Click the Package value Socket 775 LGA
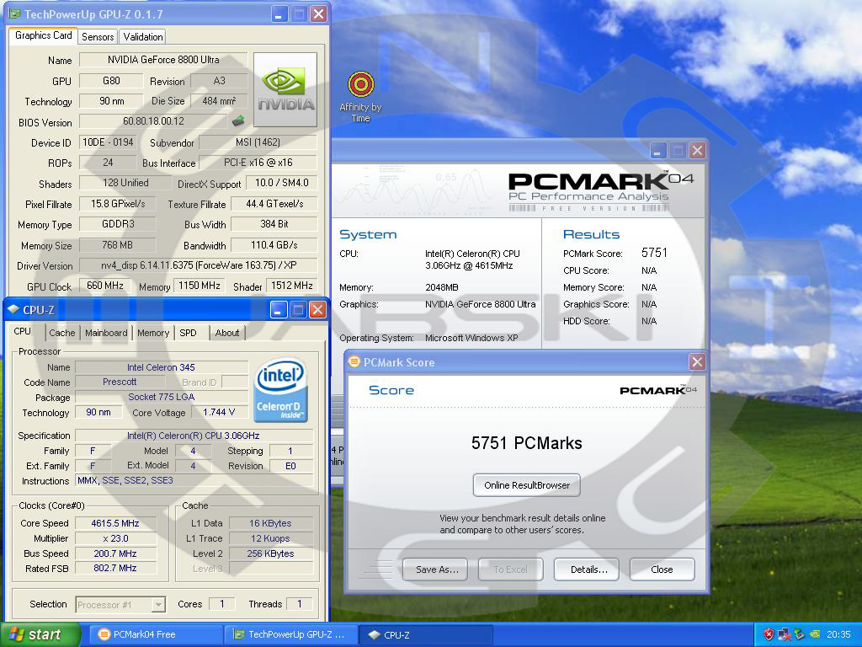 pyautogui.click(x=161, y=397)
